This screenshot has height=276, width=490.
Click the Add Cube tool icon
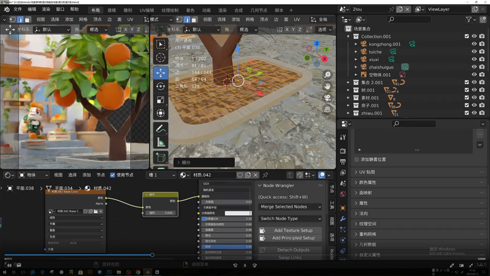click(160, 158)
